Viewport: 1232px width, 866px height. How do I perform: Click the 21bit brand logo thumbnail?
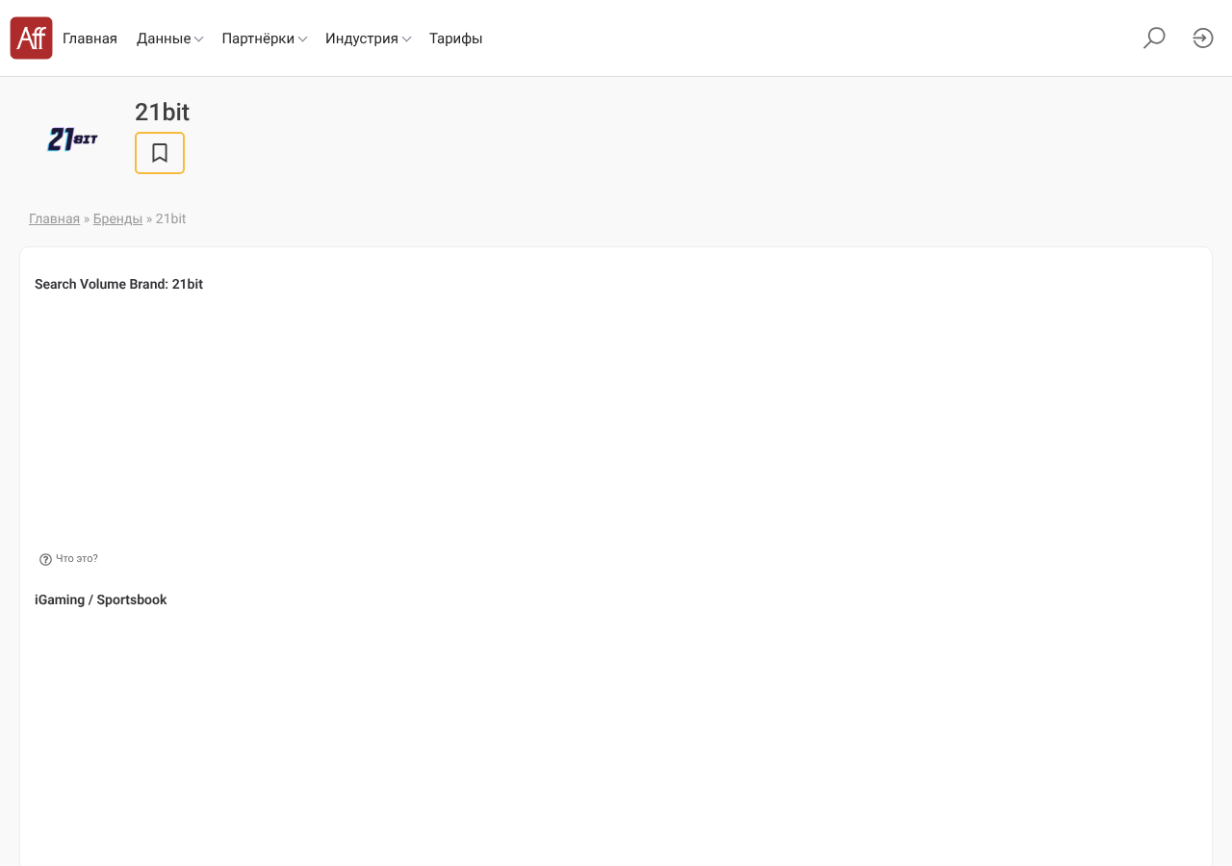point(72,140)
